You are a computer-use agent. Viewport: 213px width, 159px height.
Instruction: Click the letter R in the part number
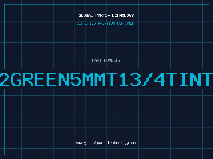click(28, 79)
